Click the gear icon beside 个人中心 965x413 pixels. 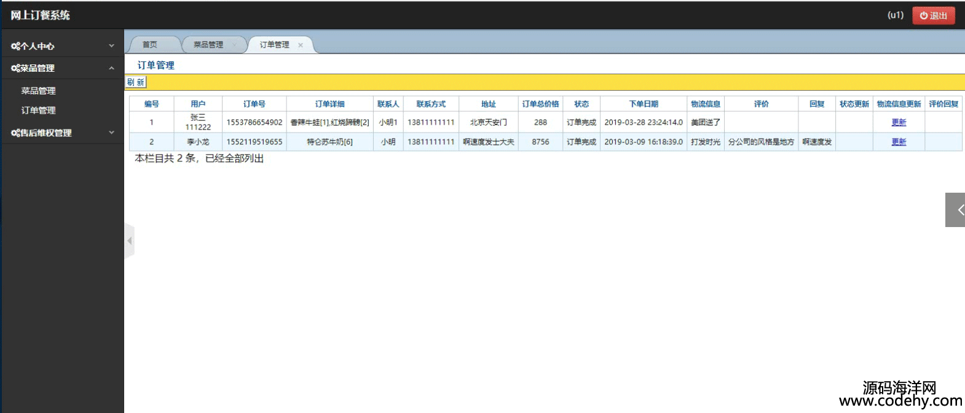tap(15, 46)
